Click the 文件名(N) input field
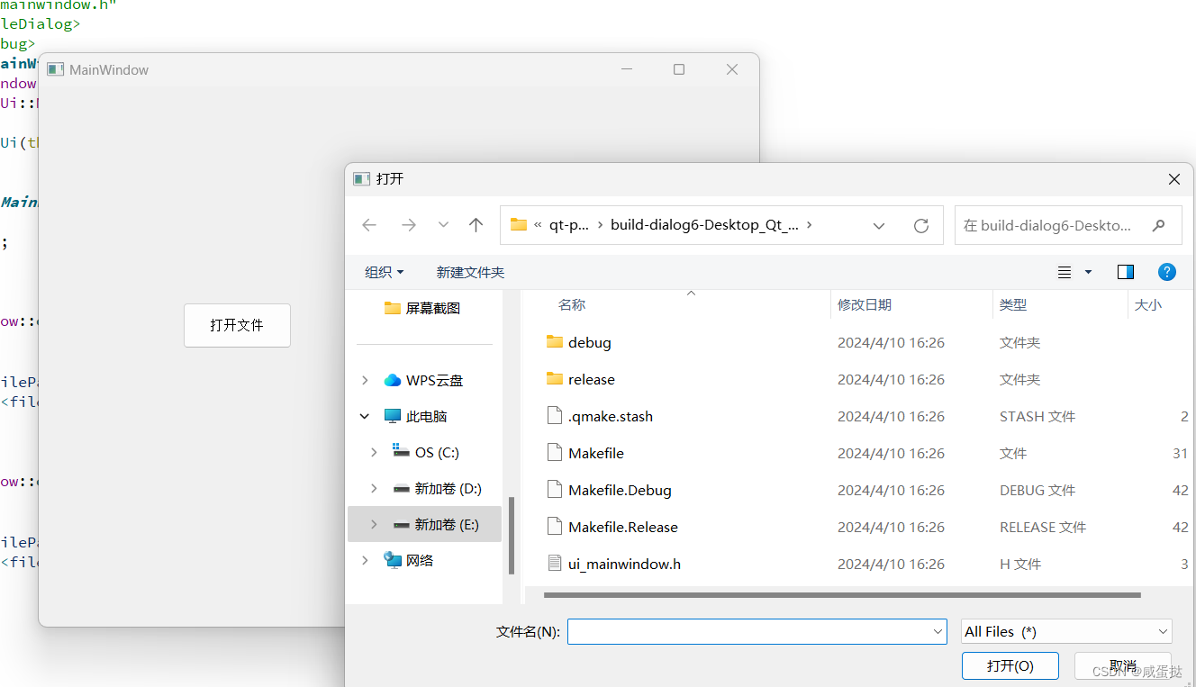 click(757, 632)
